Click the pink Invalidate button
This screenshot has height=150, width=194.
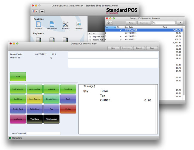18,119
